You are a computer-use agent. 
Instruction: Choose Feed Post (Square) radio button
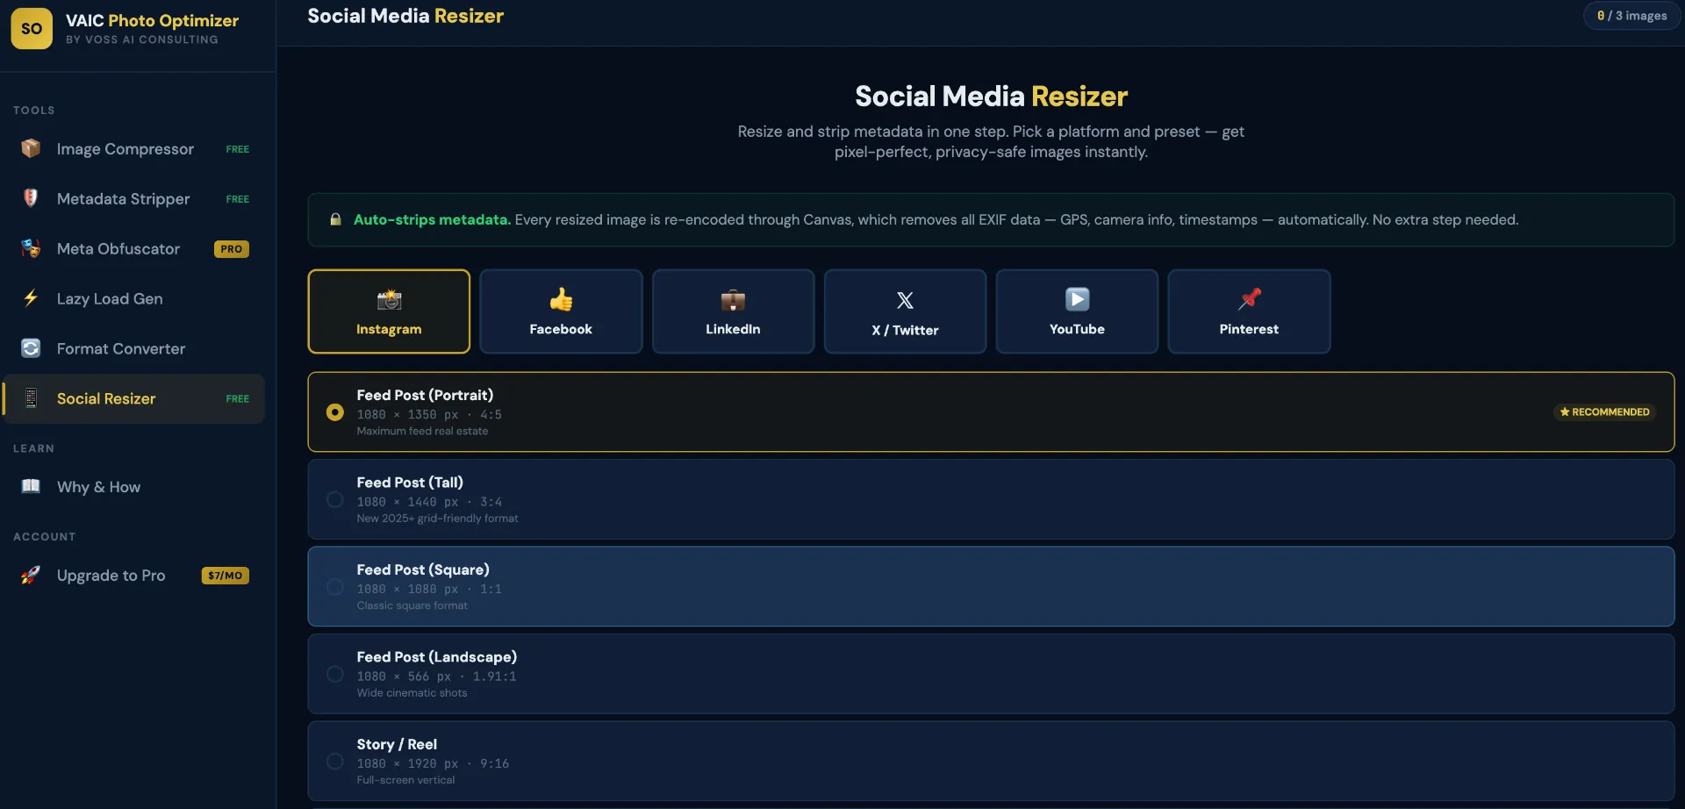(x=334, y=586)
